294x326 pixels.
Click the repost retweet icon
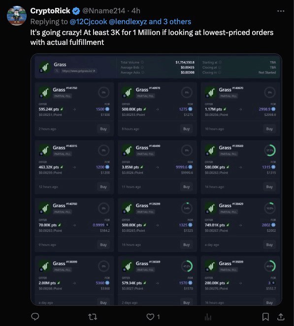tap(93, 317)
